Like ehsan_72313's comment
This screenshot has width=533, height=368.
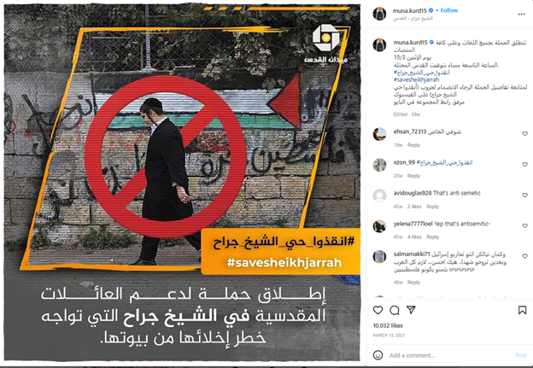[524, 133]
